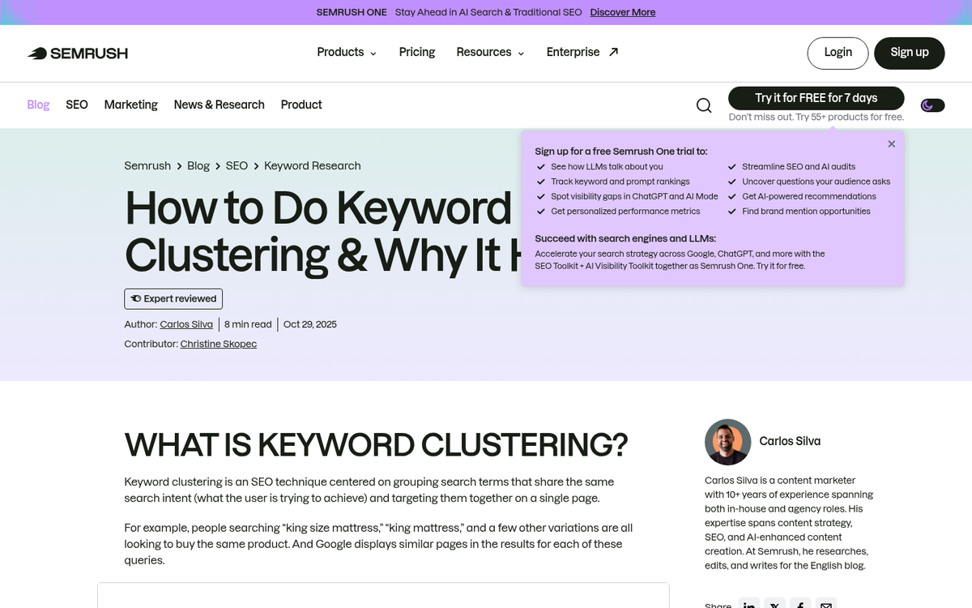Screen dimensions: 972x608
Task: Expand the Resources dropdown menu
Action: click(x=490, y=53)
